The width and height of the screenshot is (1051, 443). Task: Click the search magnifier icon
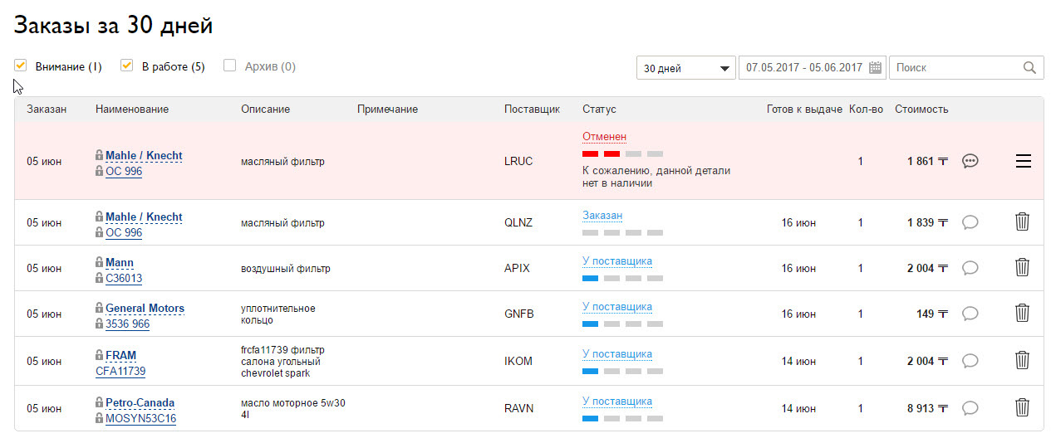[x=1029, y=68]
